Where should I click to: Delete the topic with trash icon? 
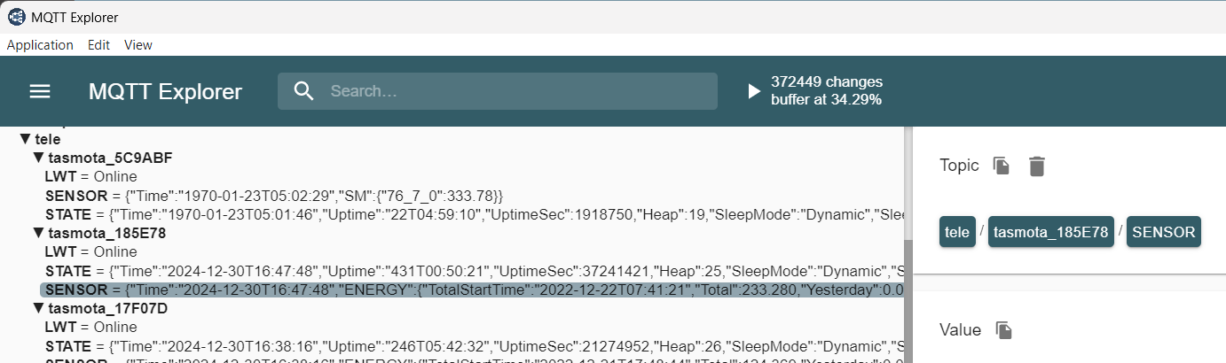pyautogui.click(x=1037, y=166)
